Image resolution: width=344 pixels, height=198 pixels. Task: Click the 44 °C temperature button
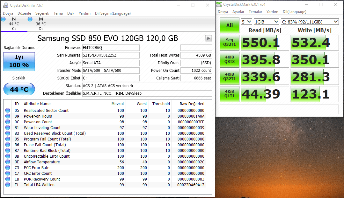(19, 89)
